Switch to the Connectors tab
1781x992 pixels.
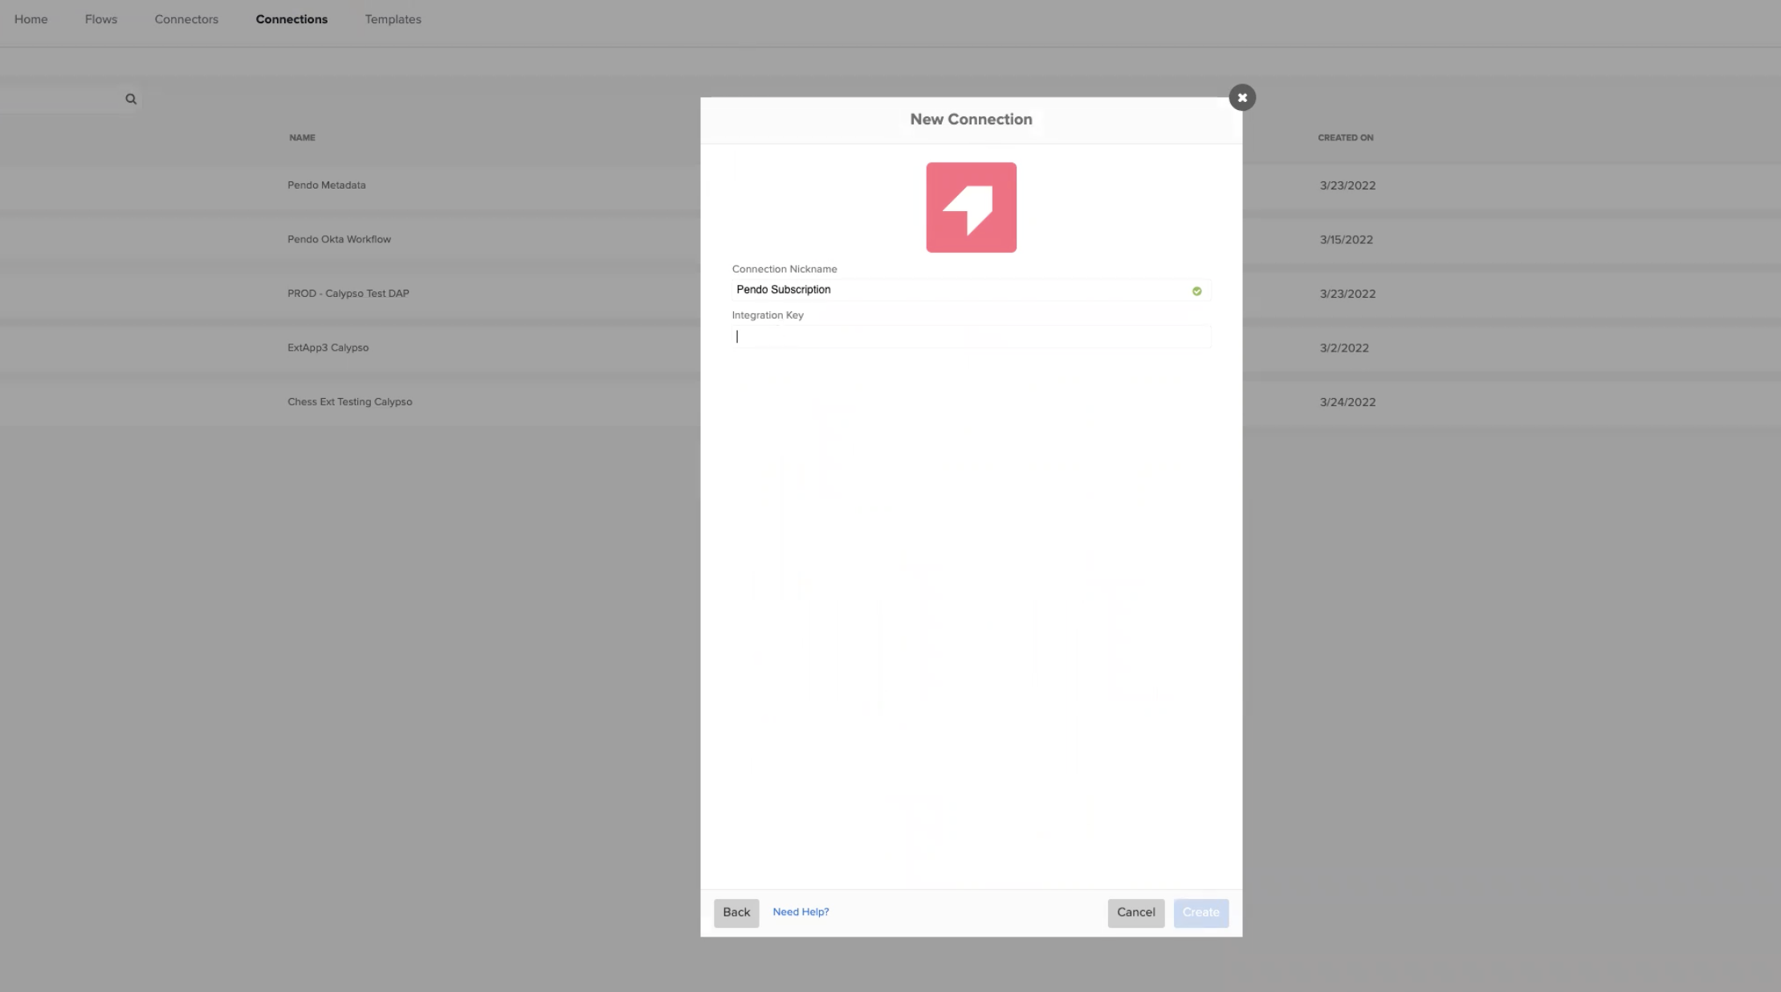tap(186, 19)
